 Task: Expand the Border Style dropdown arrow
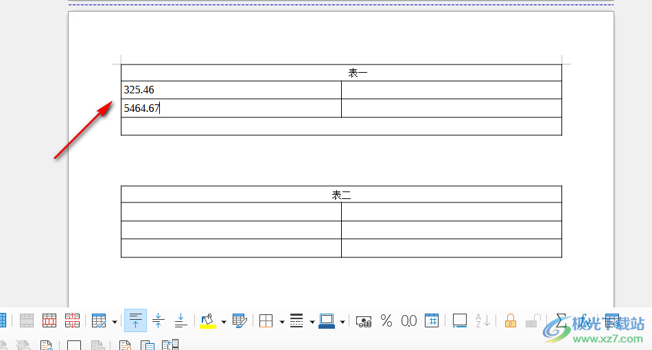[312, 322]
